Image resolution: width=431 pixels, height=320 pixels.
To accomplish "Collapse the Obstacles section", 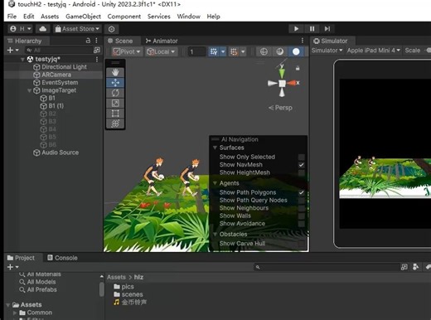I will [x=215, y=235].
